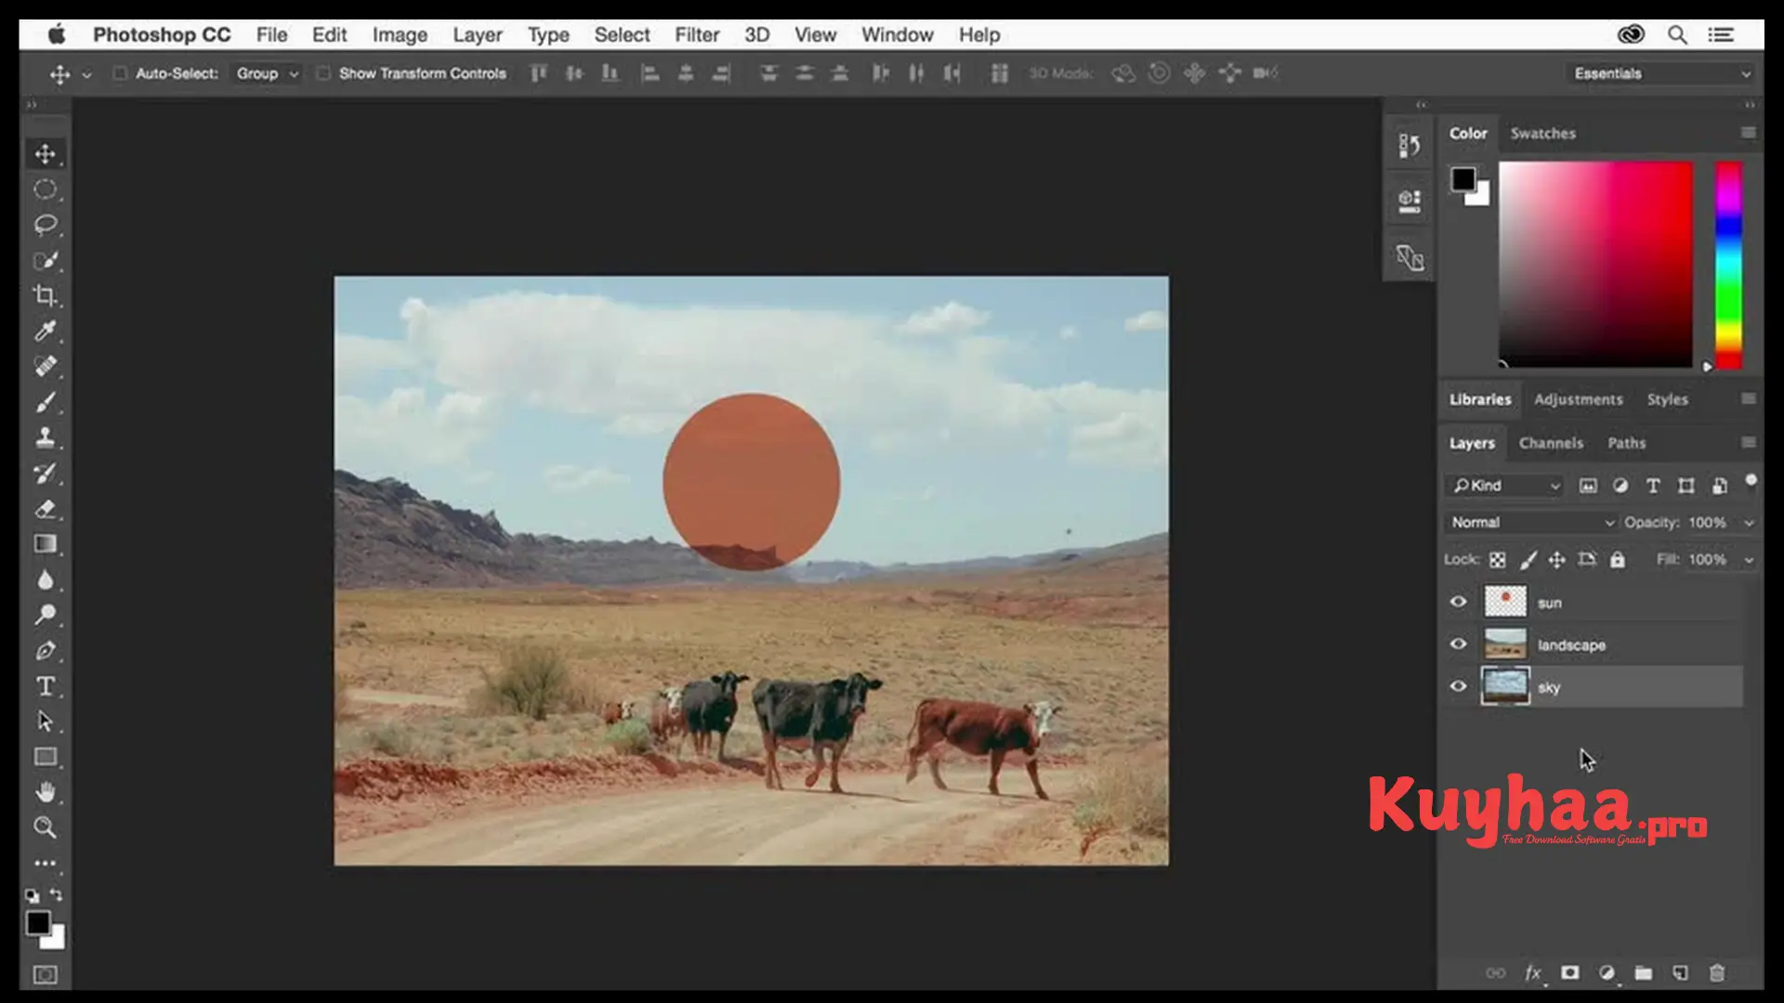This screenshot has height=1003, width=1784.
Task: Open the History panel icon
Action: [x=1410, y=145]
